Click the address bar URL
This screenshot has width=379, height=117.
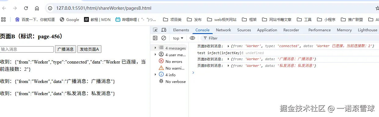point(104,8)
